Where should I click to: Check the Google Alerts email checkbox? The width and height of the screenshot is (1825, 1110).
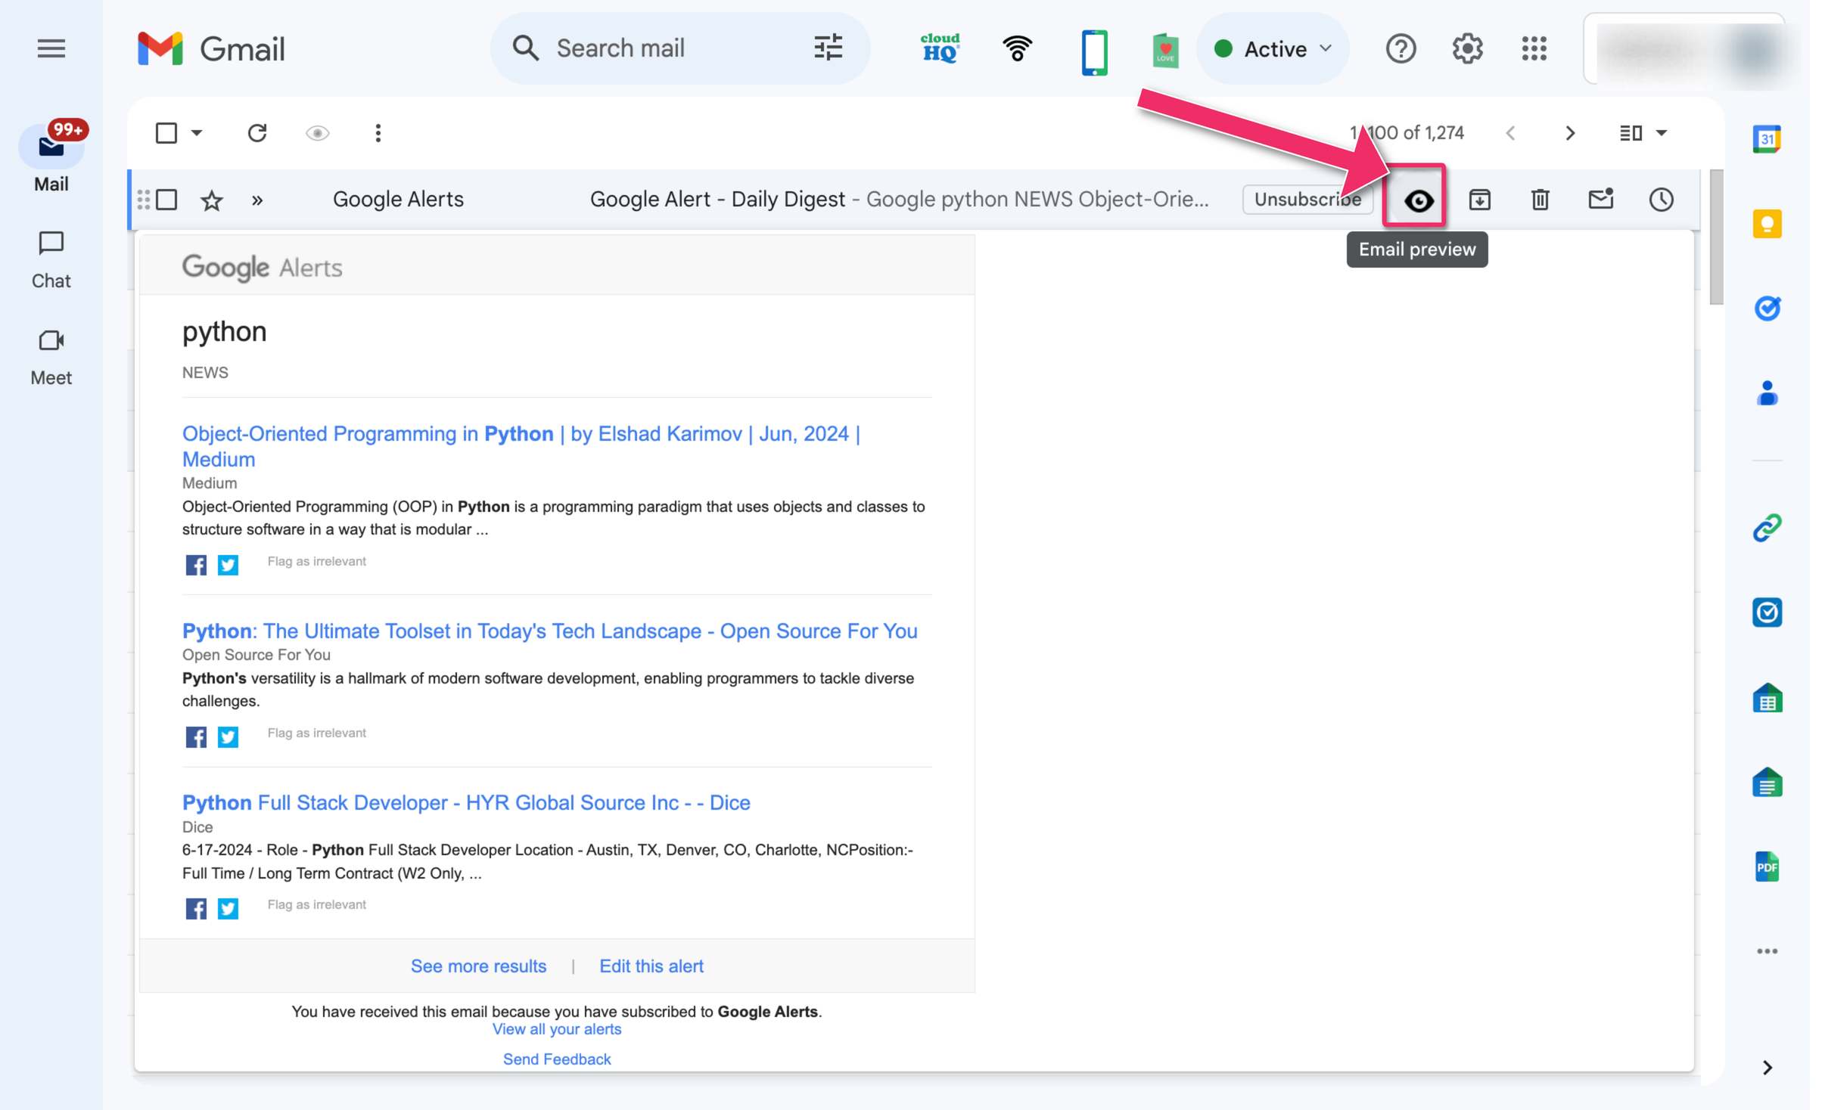pos(166,200)
